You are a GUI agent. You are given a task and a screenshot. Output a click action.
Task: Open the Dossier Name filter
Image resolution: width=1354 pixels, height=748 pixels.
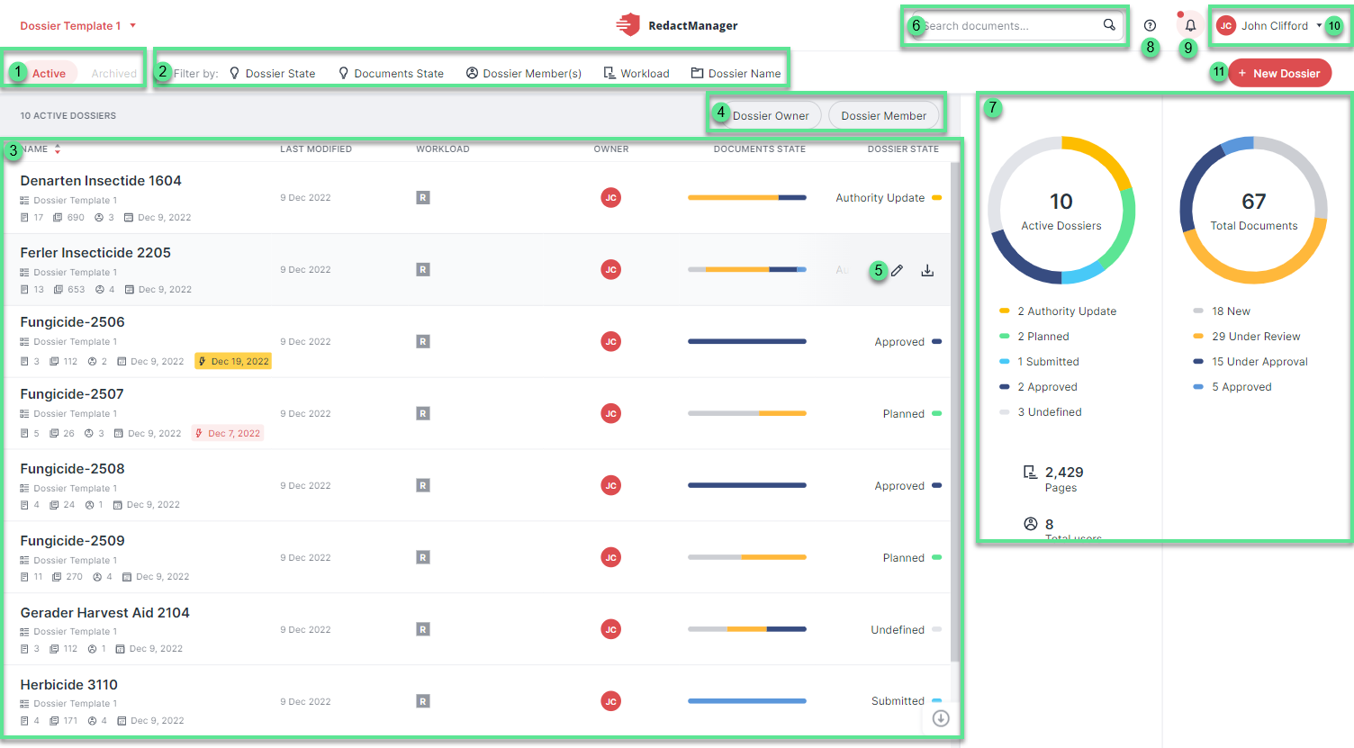coord(736,74)
